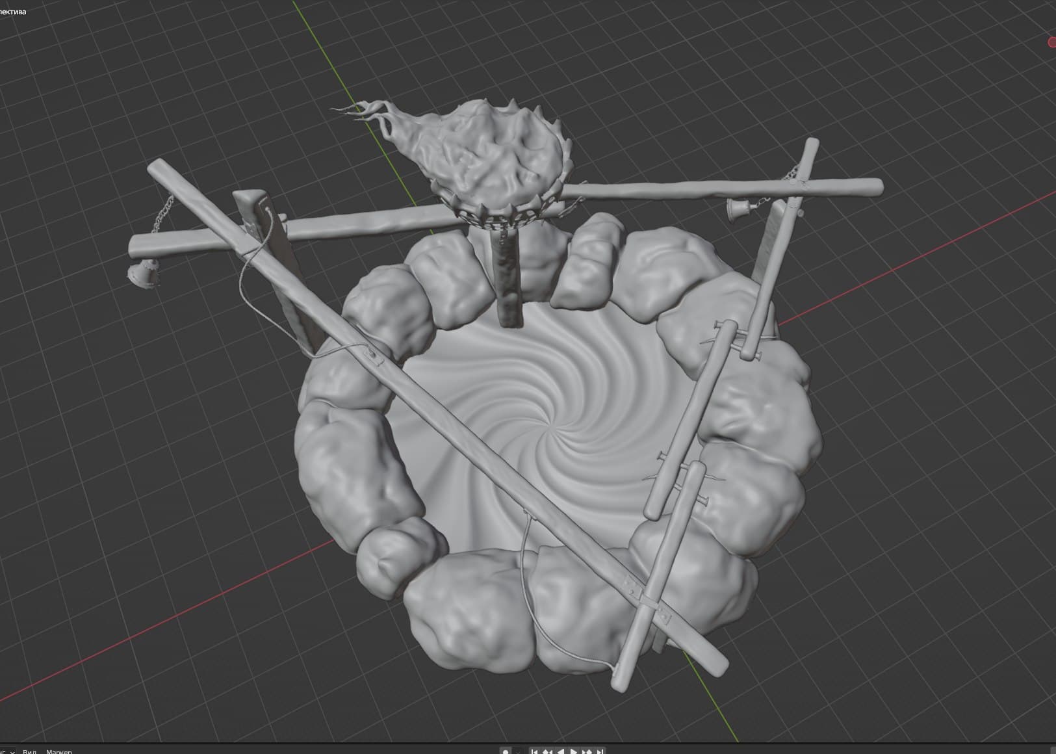The height and width of the screenshot is (754, 1056).
Task: Jump to the next keyframe
Action: pyautogui.click(x=587, y=751)
